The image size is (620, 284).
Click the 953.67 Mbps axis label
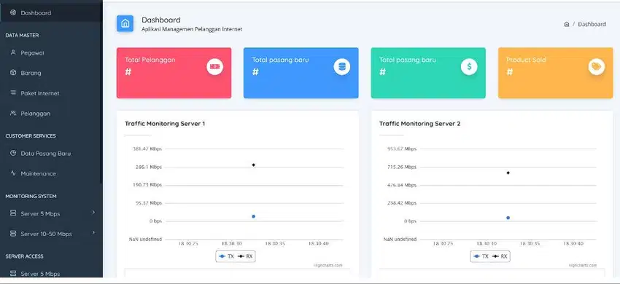402,149
